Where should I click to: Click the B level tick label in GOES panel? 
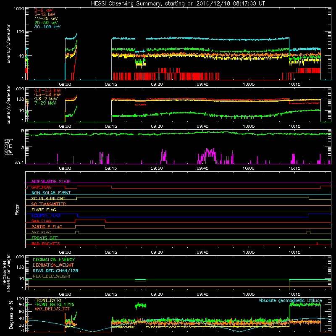23,131
